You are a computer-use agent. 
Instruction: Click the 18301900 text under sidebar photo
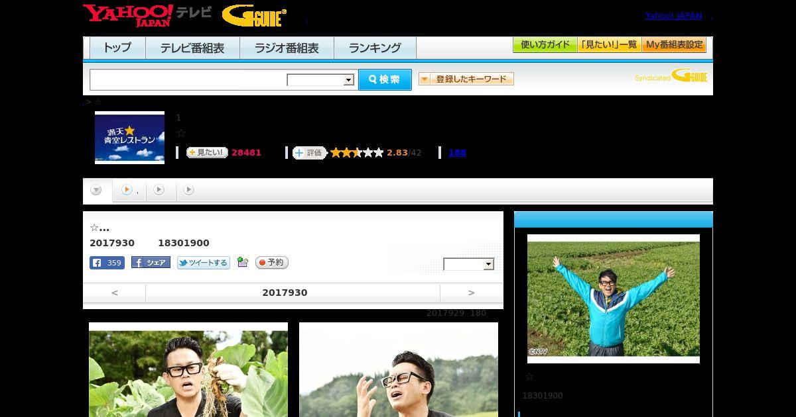coord(542,396)
